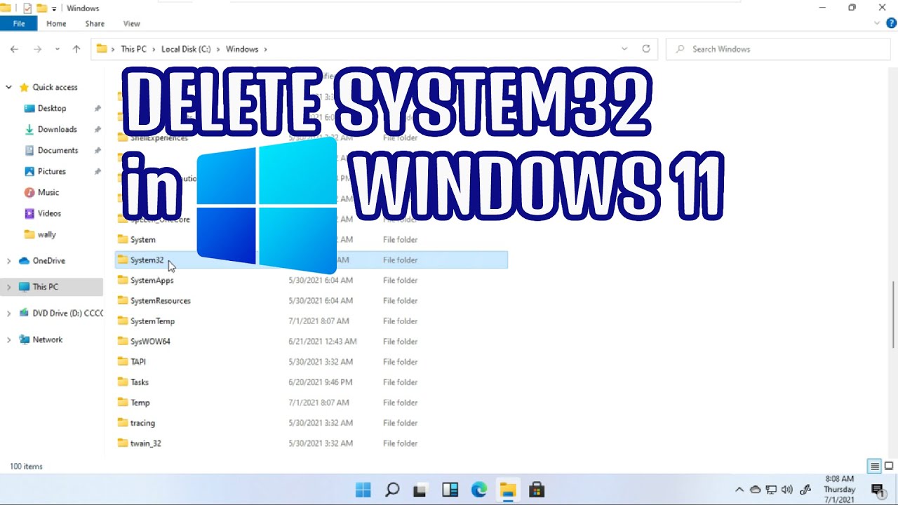
Task: Show hidden system tray icons
Action: tap(739, 490)
